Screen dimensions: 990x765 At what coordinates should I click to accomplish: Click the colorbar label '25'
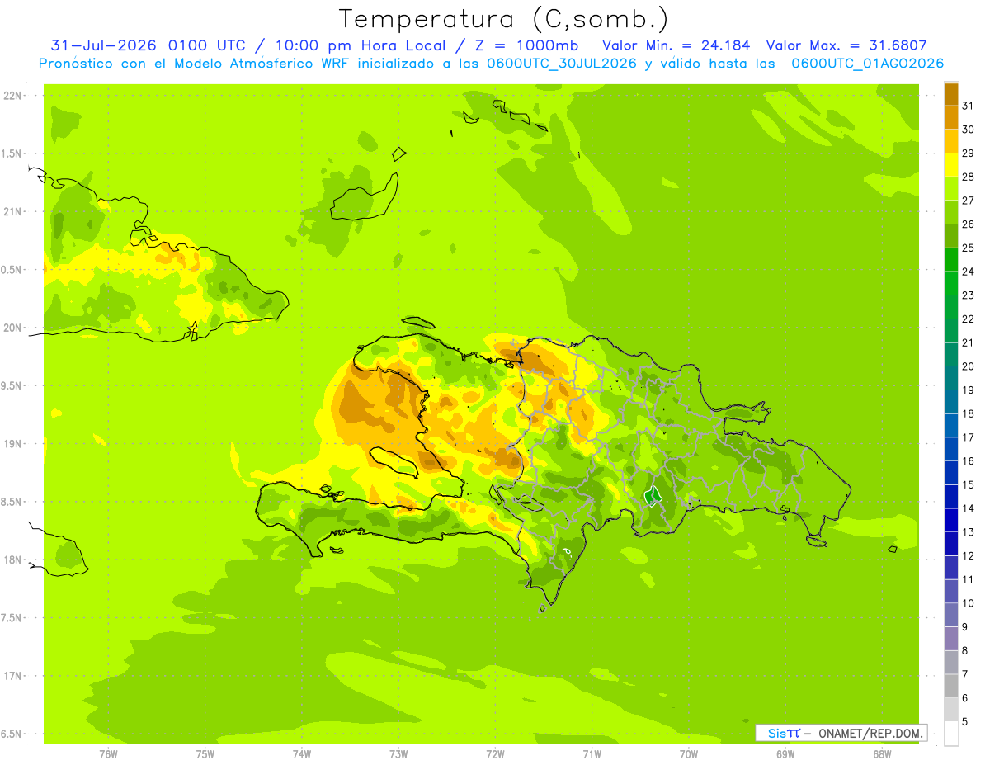tap(969, 248)
